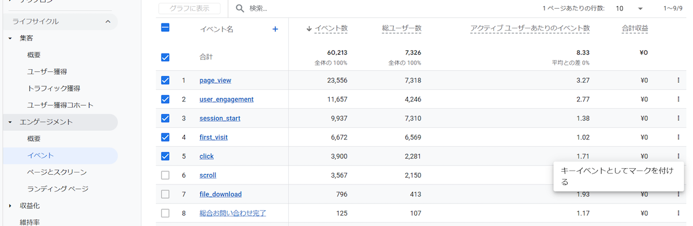
Task: Uncheck the session_start checkbox
Action: [x=165, y=118]
